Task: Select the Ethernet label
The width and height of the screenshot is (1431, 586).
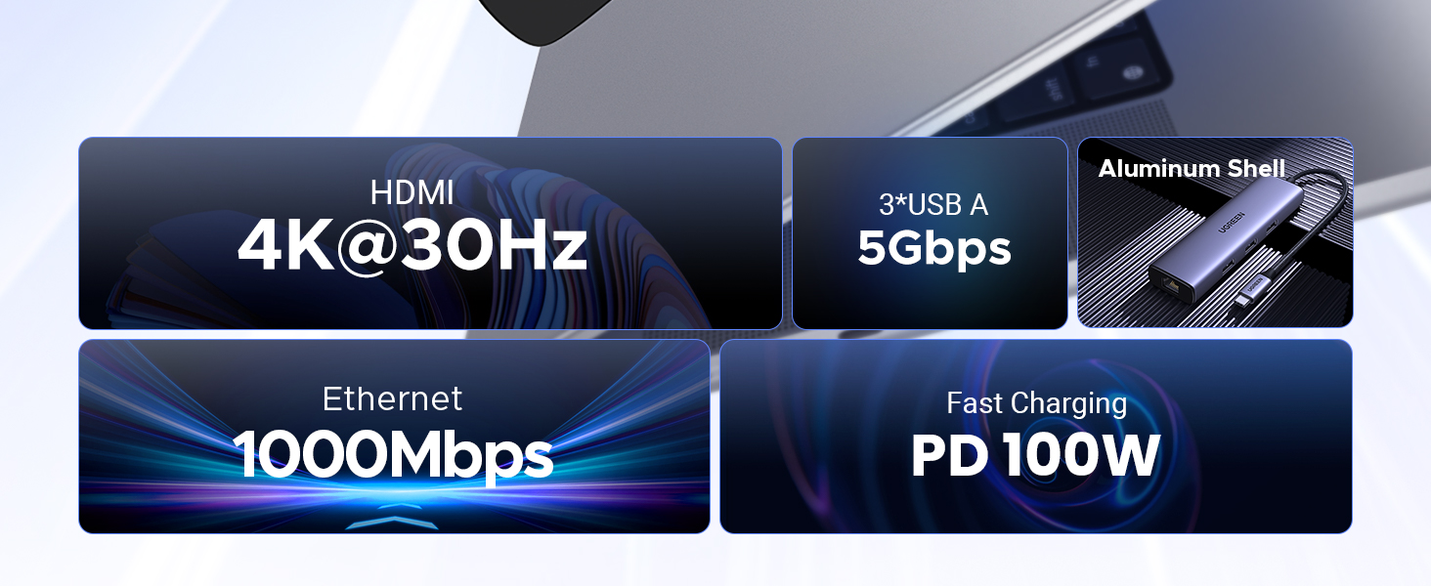Action: pos(392,398)
